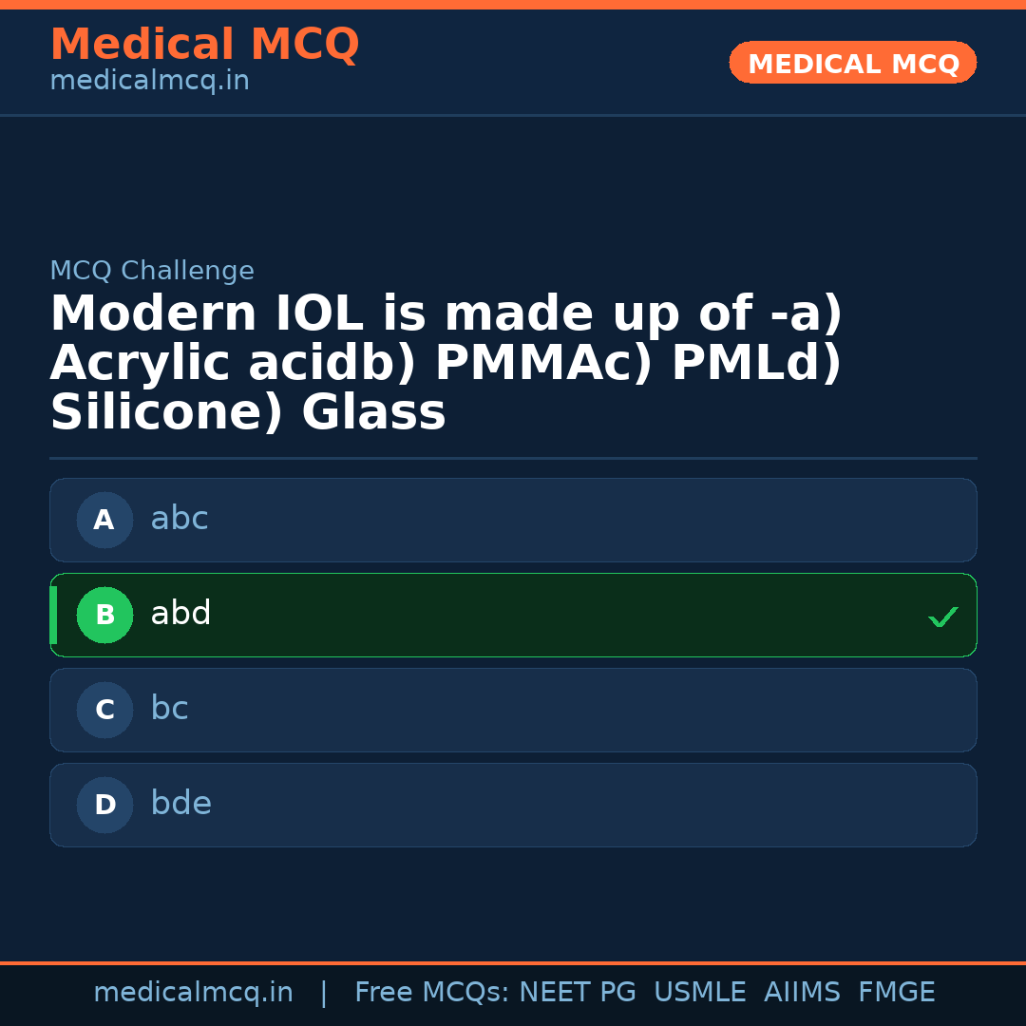Click the green highlight bar beside option B
The height and width of the screenshot is (1026, 1026).
point(53,615)
